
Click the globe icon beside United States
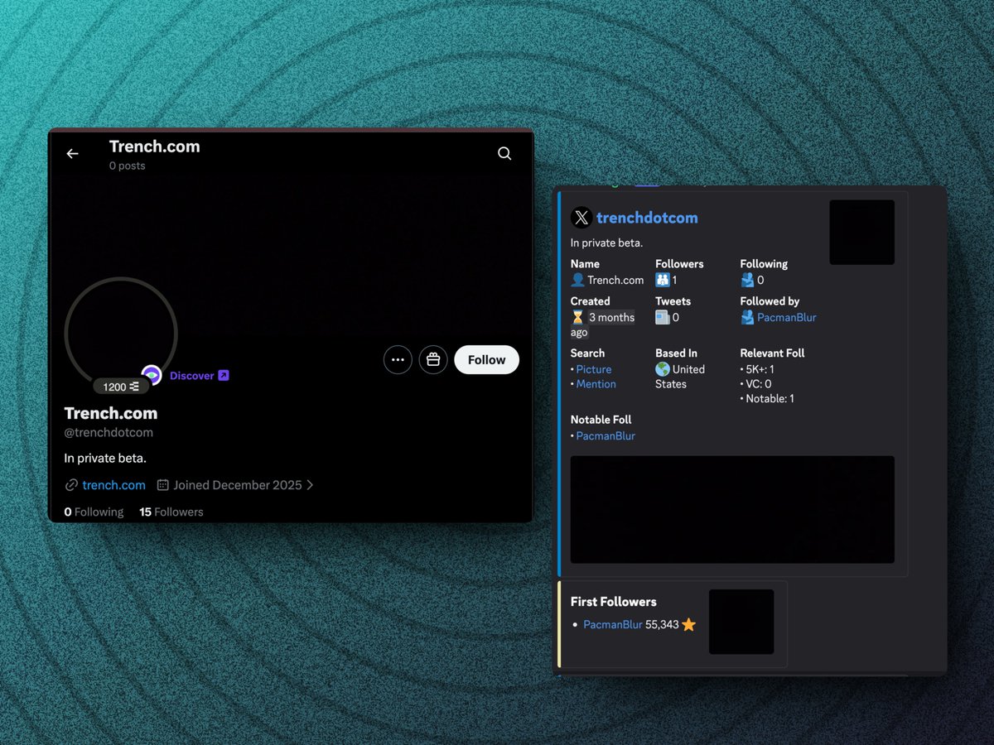(663, 369)
